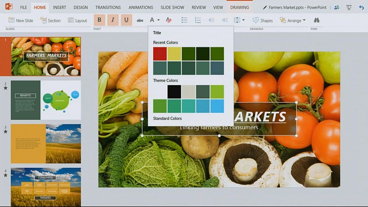Click the Shapes button
The width and height of the screenshot is (368, 207).
(x=263, y=20)
